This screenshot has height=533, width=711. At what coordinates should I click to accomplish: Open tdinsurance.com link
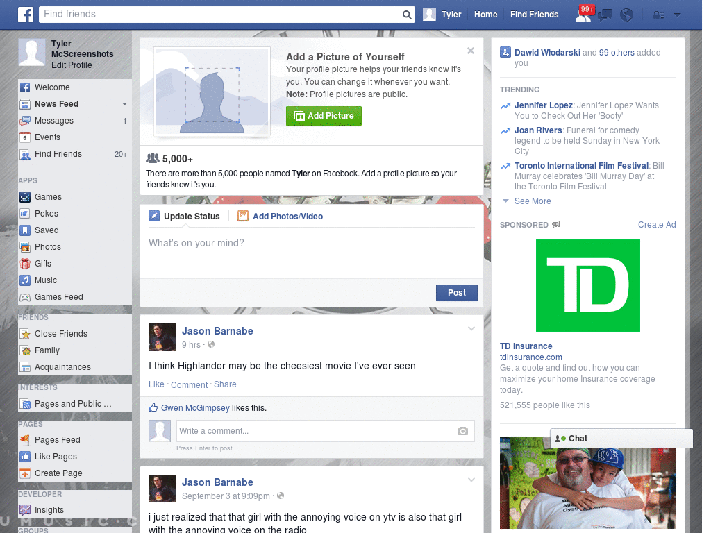[x=531, y=357]
